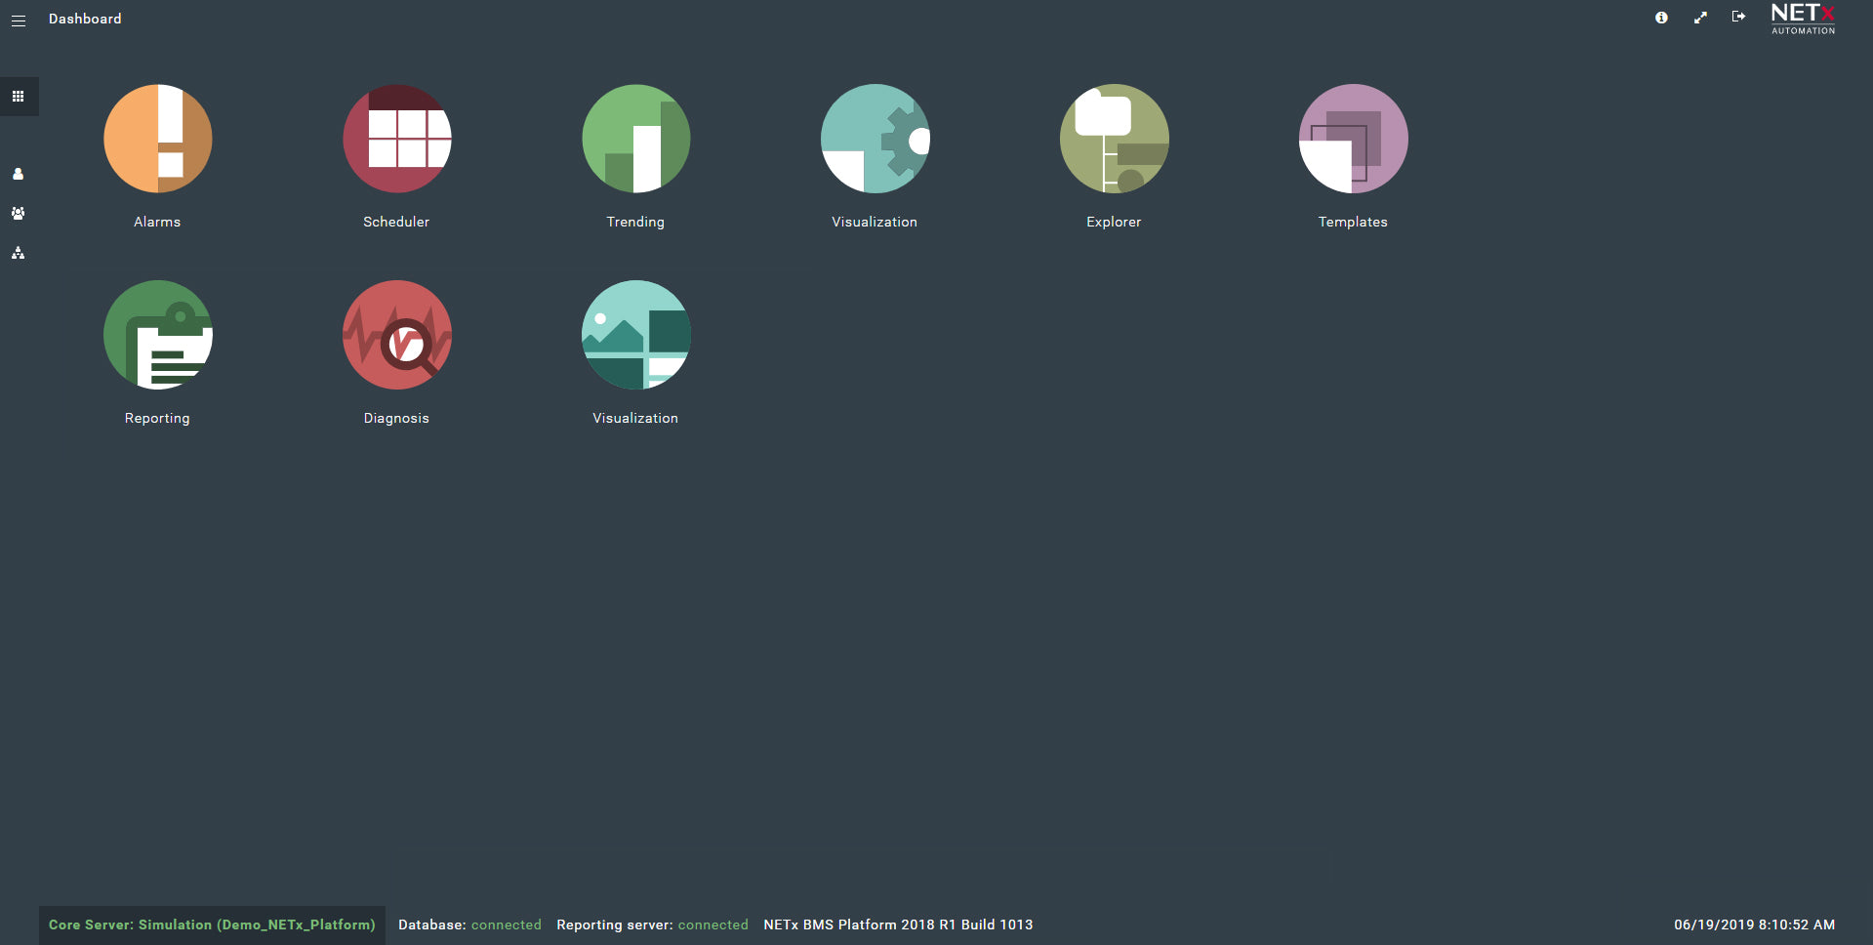Open the Diagnosis magnifier icon
1873x945 pixels.
[397, 335]
